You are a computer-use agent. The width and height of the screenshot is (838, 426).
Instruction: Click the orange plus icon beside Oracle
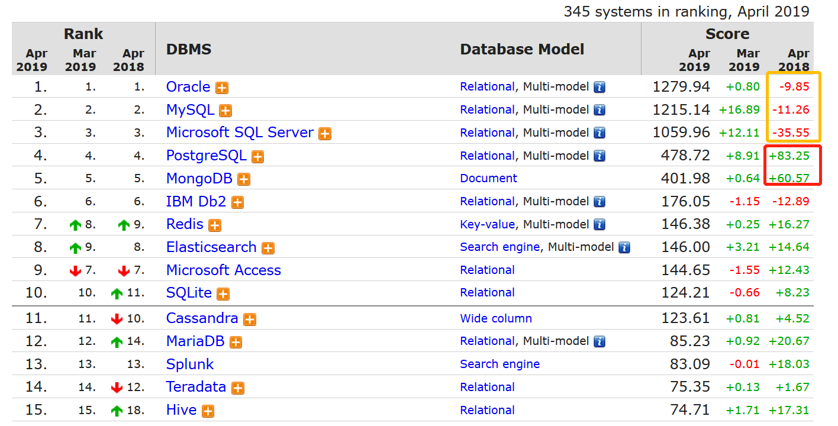tap(222, 88)
